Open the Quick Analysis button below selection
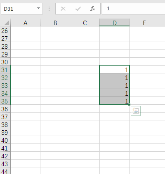The height and width of the screenshot is (174, 165). 136,111
